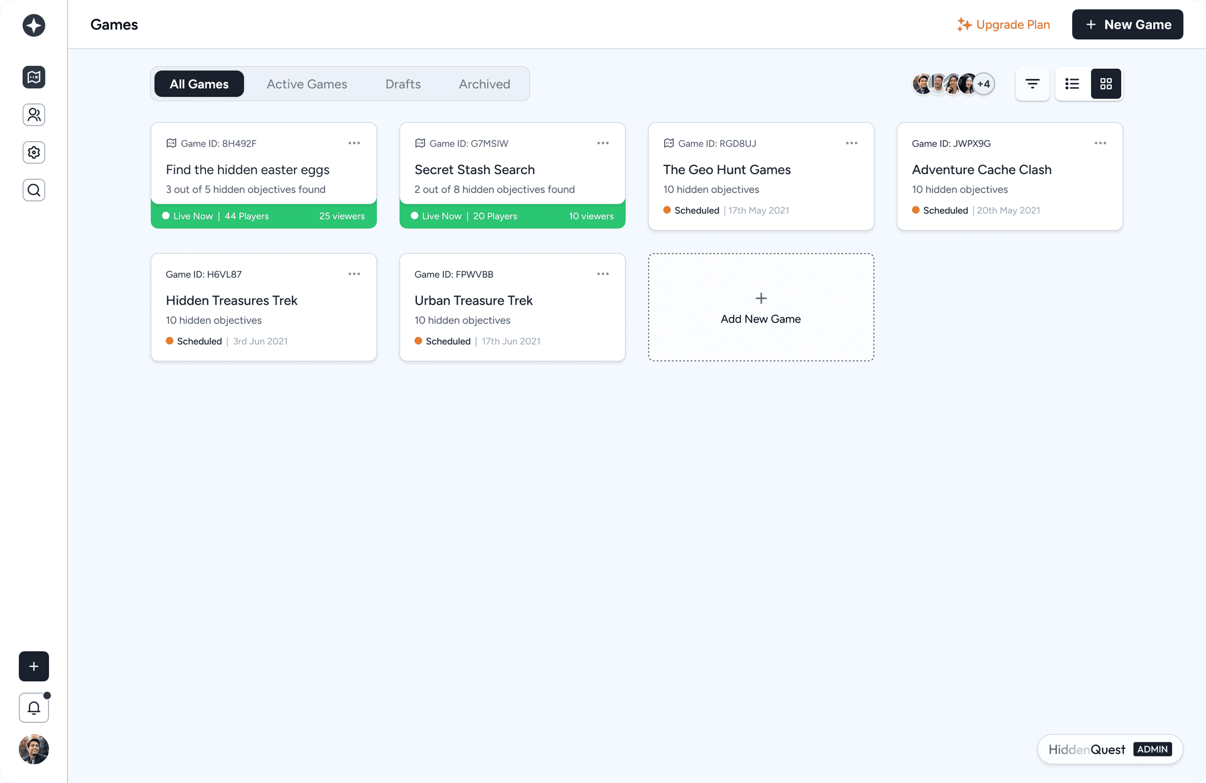Click the star logo at top left

(x=34, y=25)
